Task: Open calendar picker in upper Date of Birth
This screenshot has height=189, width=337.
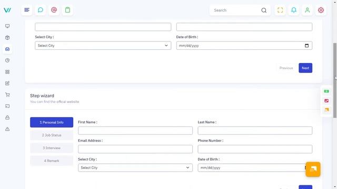Action: (306, 46)
